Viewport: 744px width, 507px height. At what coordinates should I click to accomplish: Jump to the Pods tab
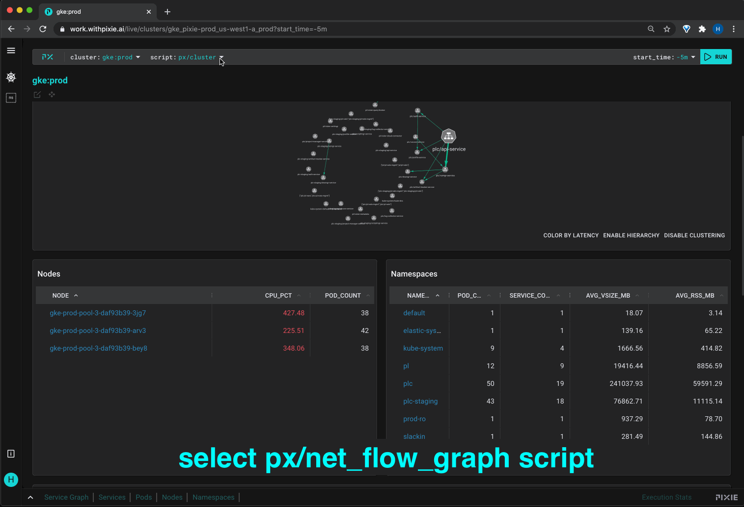pyautogui.click(x=143, y=497)
